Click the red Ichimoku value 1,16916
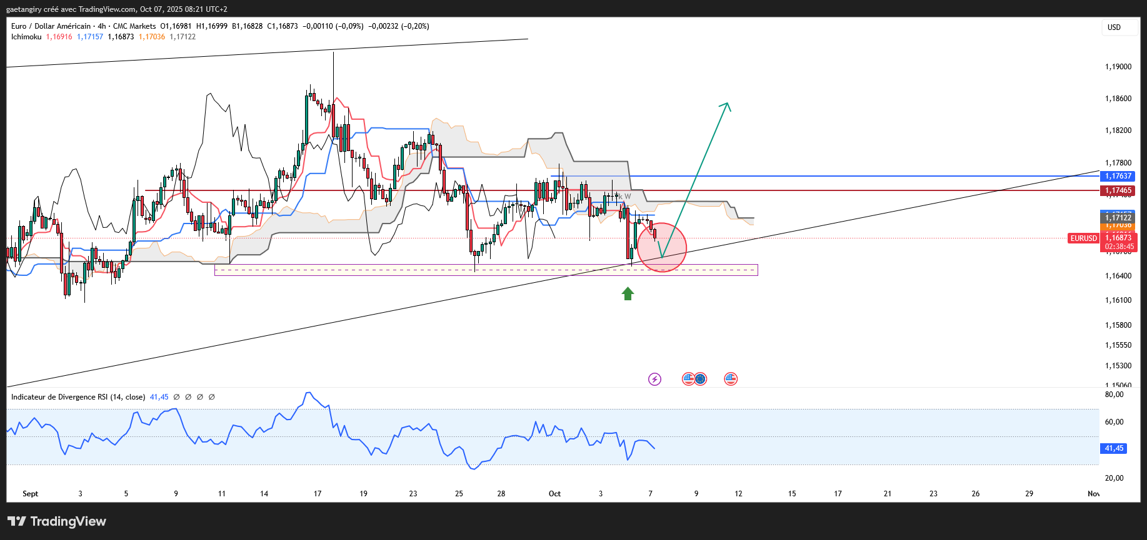This screenshot has width=1147, height=540. 59,37
